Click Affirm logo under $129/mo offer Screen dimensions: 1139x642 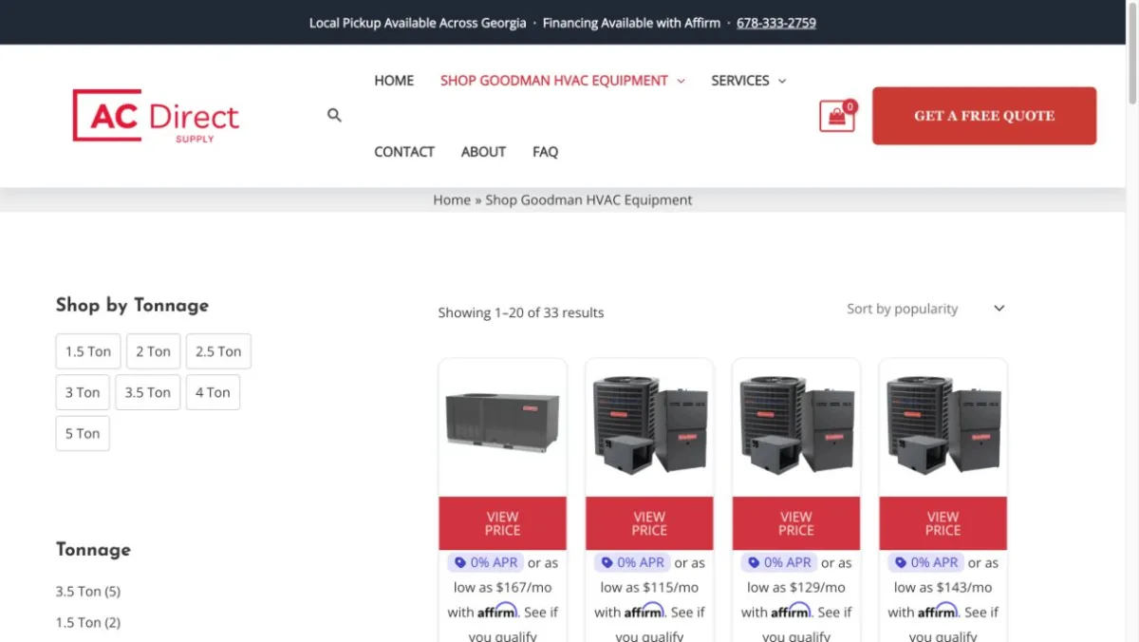(x=791, y=611)
